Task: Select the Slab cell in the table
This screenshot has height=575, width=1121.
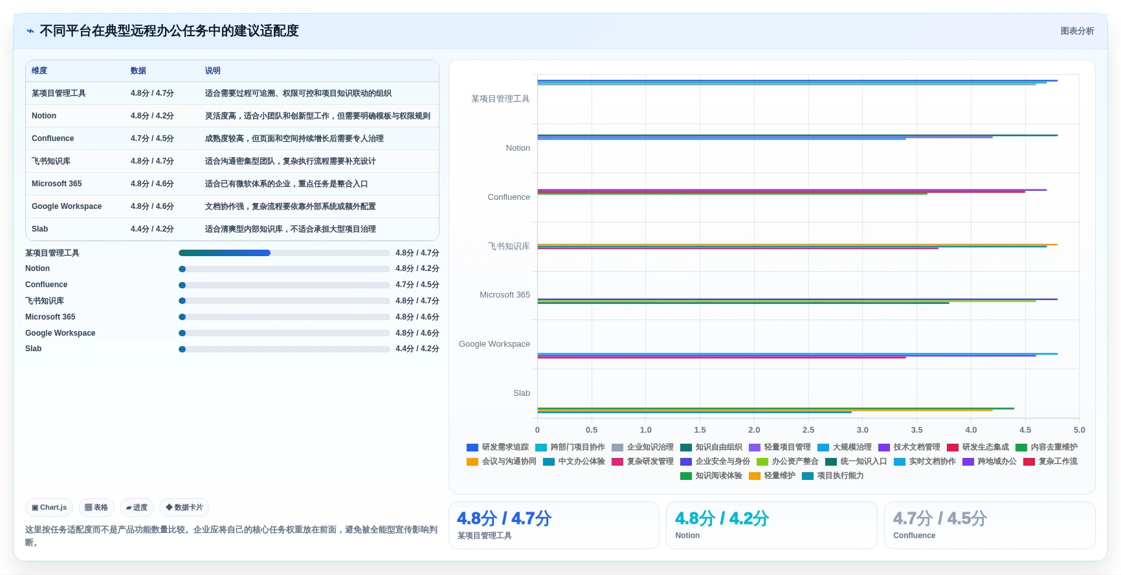Action: tap(40, 229)
